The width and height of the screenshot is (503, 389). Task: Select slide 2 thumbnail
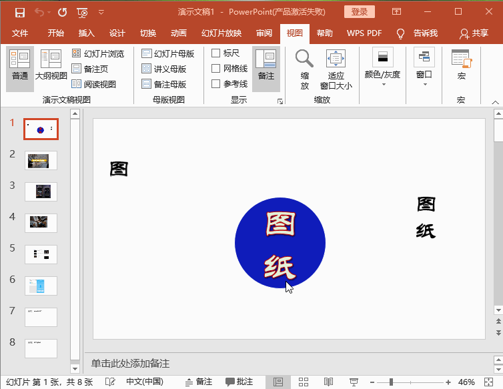(x=41, y=161)
